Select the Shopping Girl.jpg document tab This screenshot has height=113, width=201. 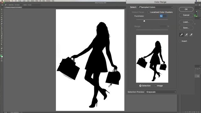point(13,8)
